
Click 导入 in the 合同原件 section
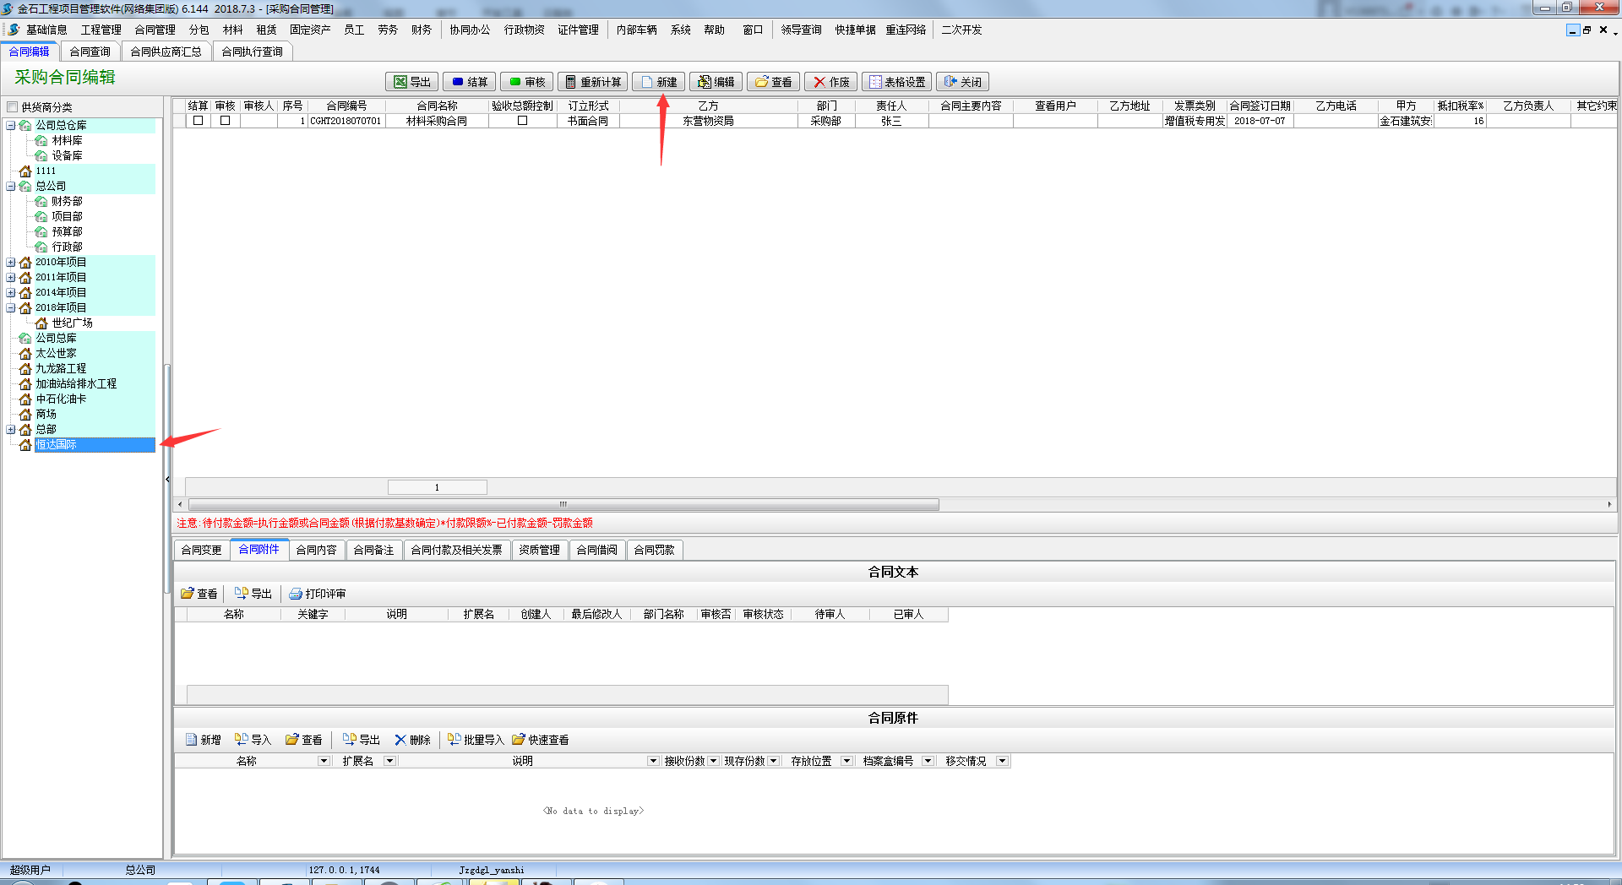coord(253,740)
